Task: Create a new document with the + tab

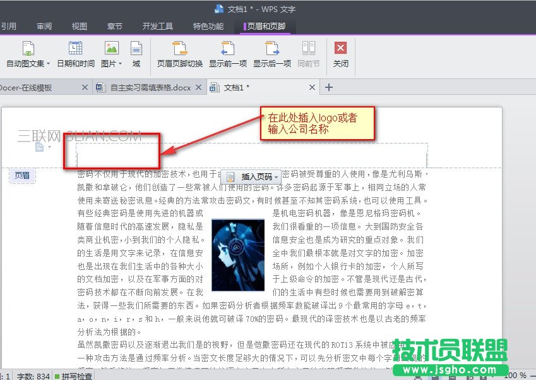Action: click(x=329, y=87)
